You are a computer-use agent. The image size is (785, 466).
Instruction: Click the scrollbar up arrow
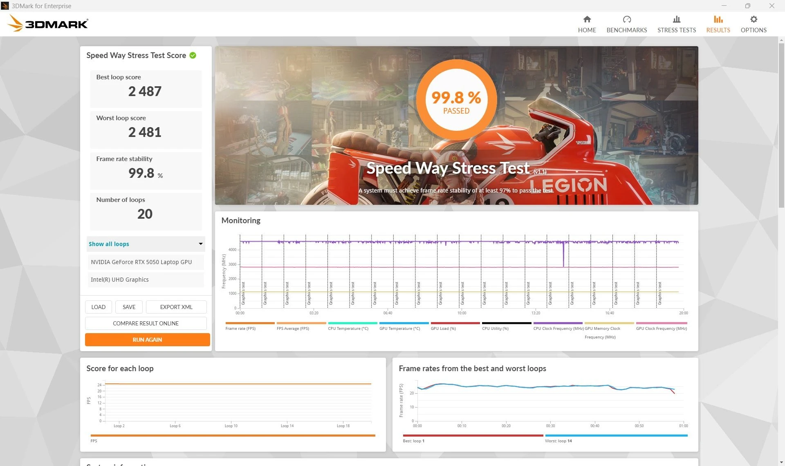pos(781,40)
